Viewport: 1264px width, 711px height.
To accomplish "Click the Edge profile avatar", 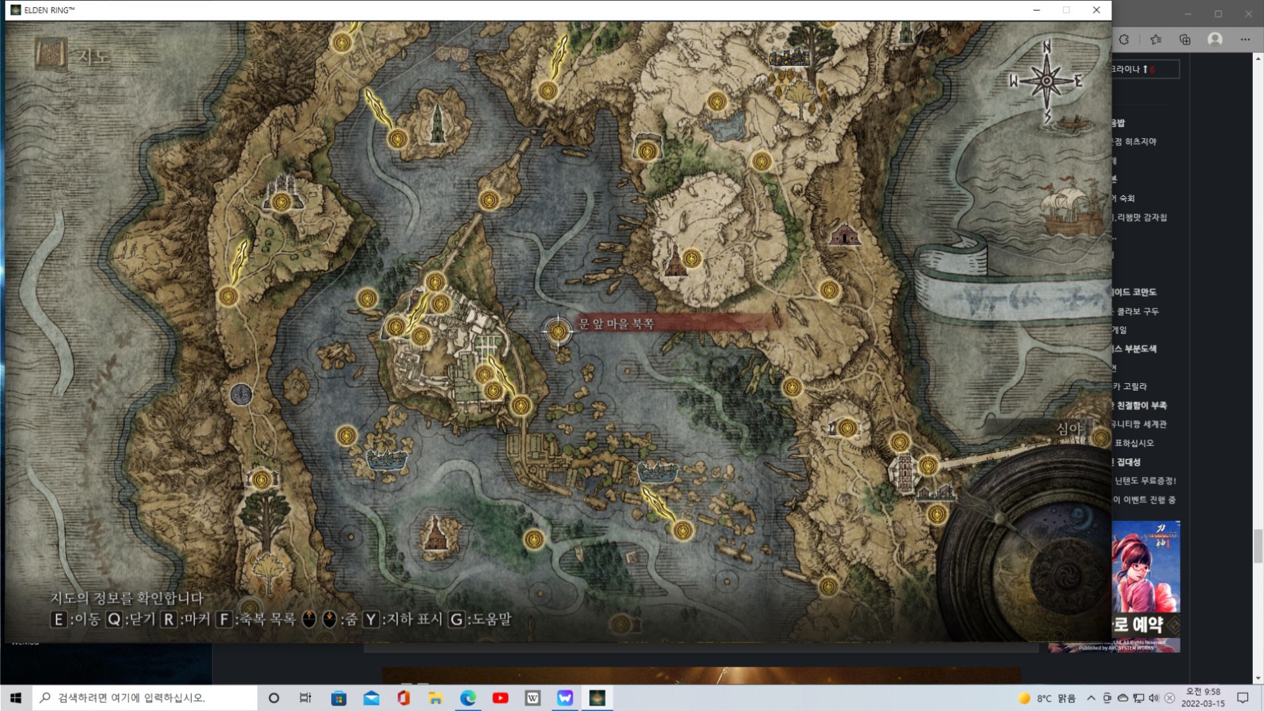I will 1215,39.
